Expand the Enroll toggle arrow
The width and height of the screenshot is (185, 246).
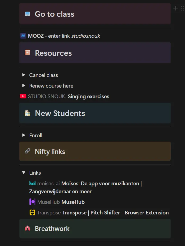(24, 135)
